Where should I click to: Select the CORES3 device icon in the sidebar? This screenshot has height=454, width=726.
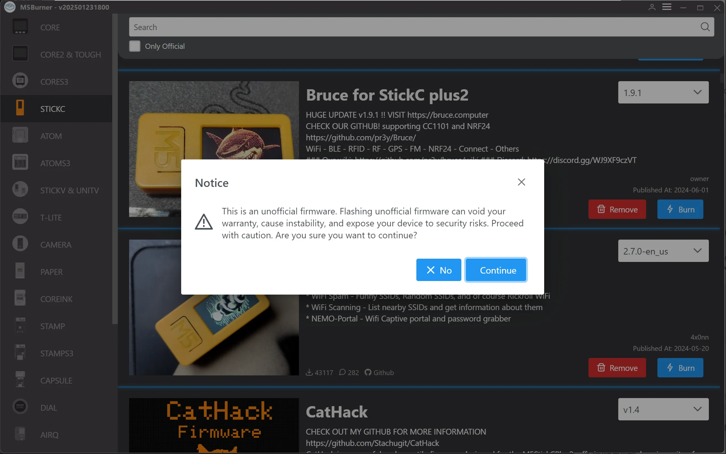click(20, 81)
